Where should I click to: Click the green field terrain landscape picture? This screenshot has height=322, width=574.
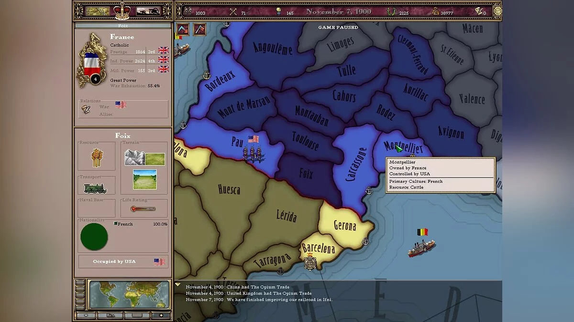click(x=145, y=179)
